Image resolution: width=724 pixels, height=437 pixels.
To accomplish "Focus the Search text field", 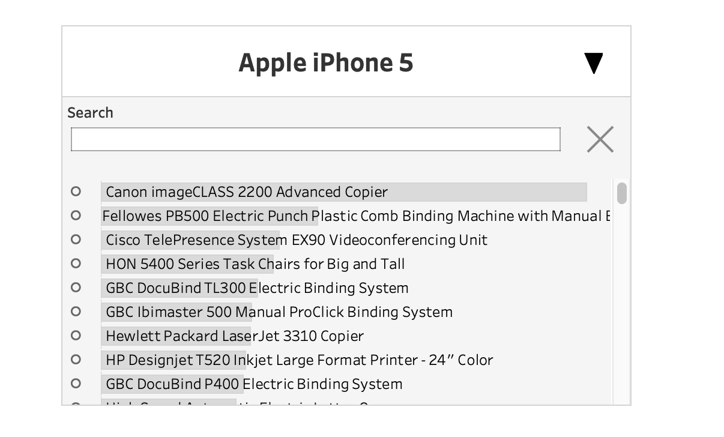I will tap(316, 139).
